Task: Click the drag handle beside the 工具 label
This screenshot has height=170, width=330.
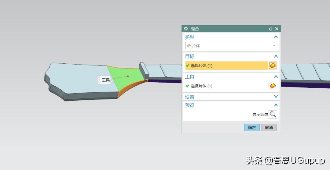Action: [x=99, y=80]
